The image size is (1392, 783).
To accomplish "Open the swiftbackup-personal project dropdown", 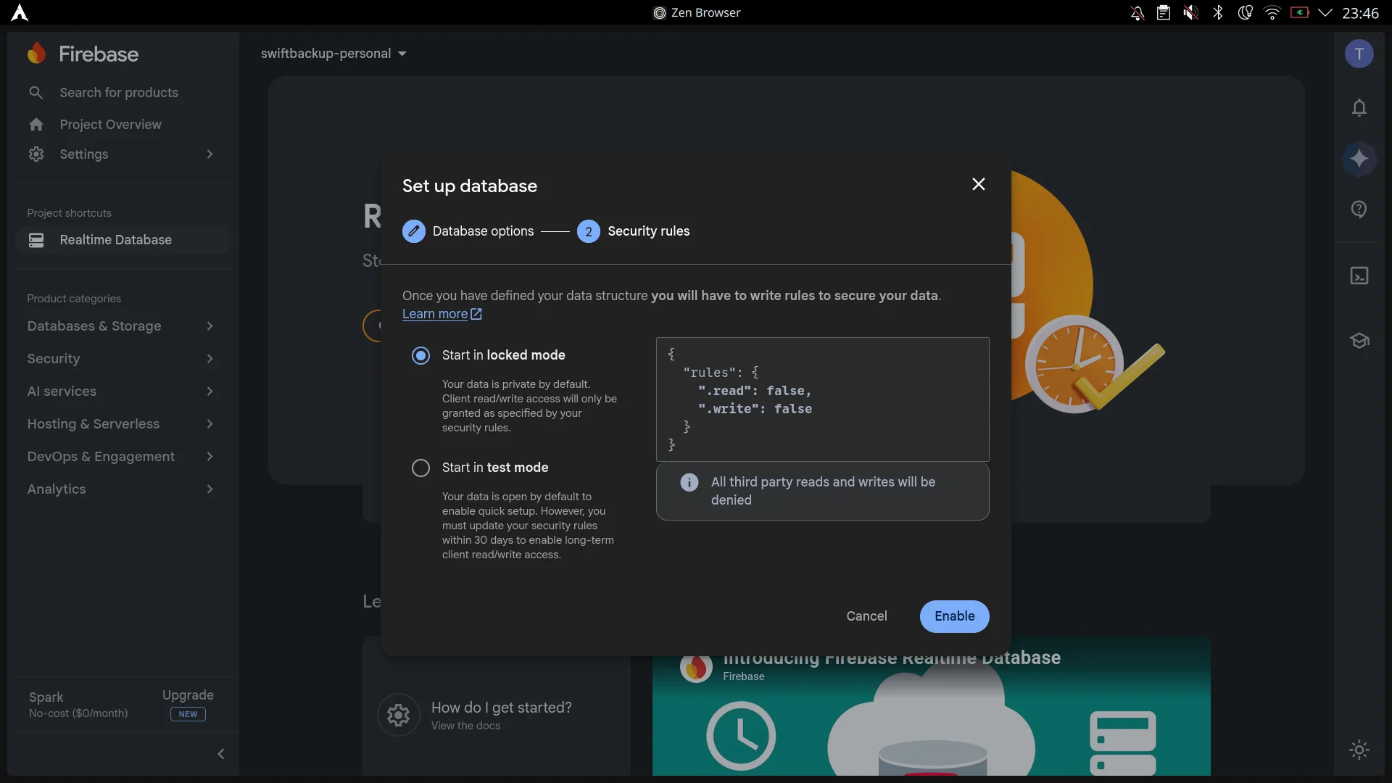I will click(333, 54).
